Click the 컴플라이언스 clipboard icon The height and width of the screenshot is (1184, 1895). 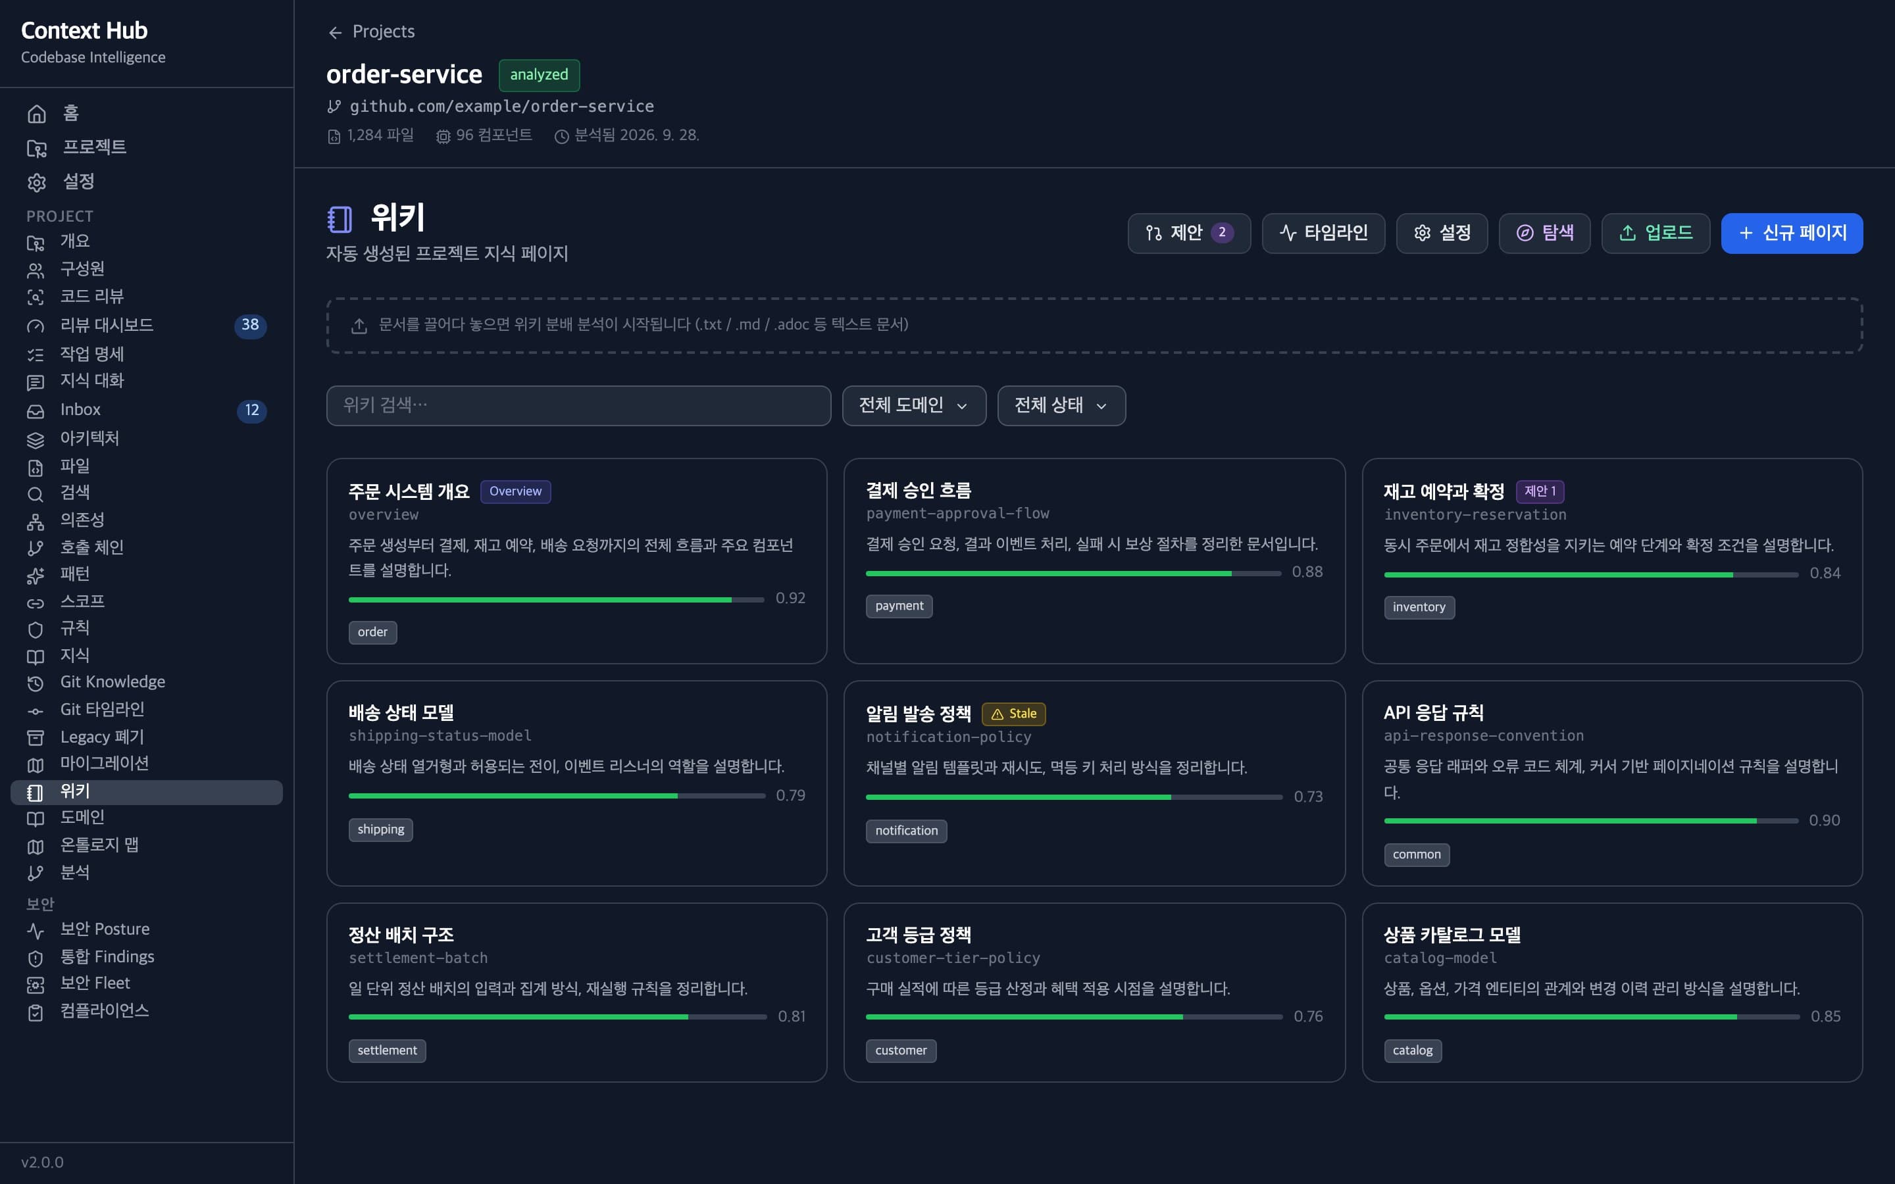(x=36, y=1012)
